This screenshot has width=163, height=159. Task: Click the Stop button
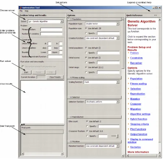coord(51,72)
